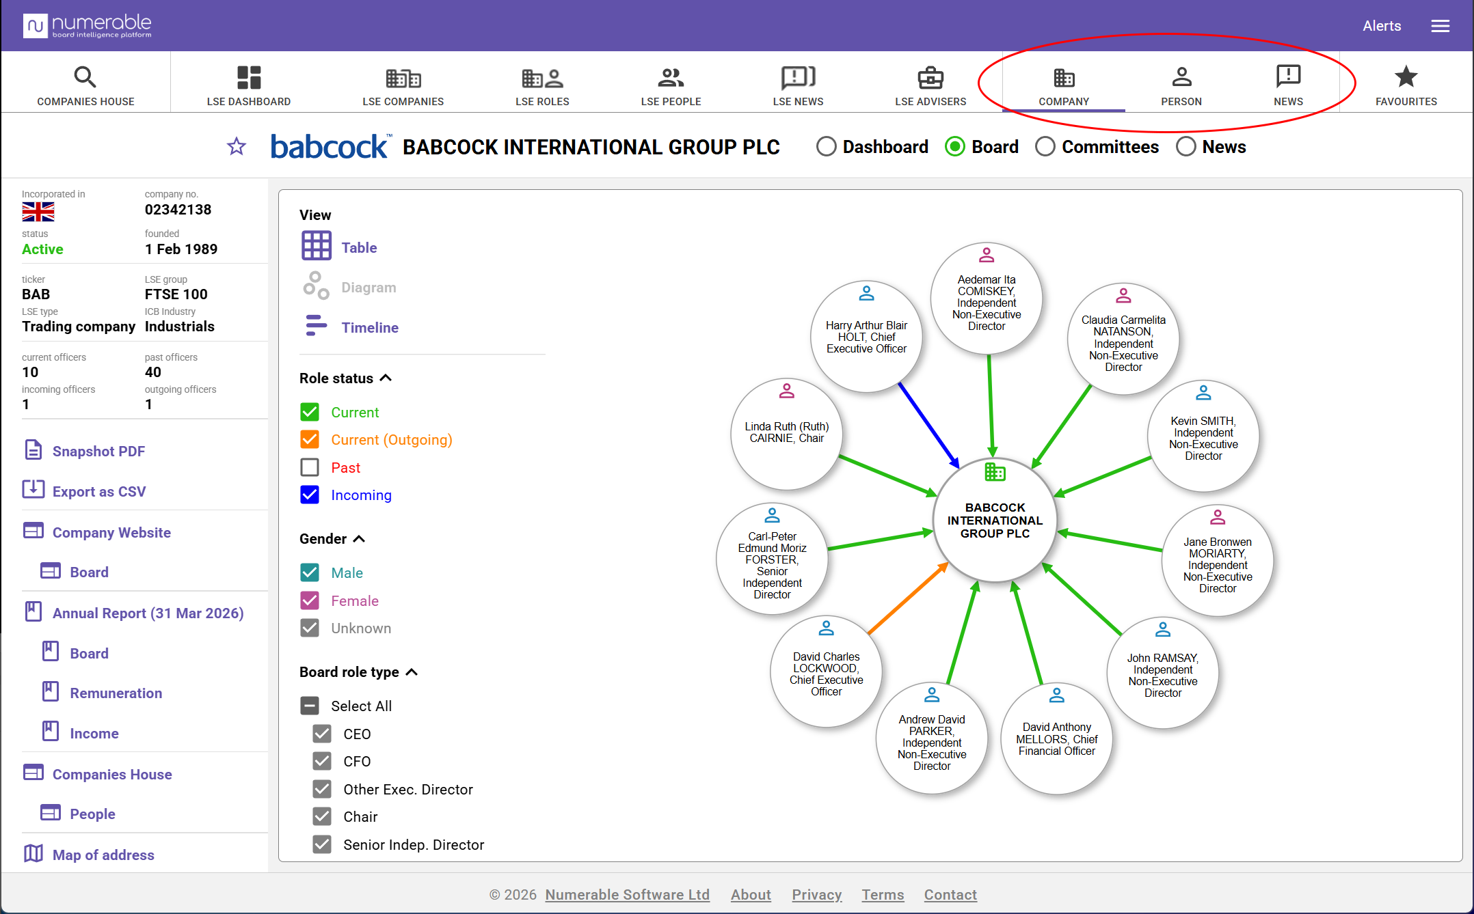Collapse the Role status section
Image resolution: width=1474 pixels, height=914 pixels.
[386, 378]
